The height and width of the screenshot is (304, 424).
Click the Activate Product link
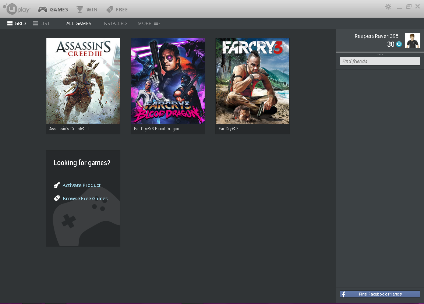(x=81, y=185)
